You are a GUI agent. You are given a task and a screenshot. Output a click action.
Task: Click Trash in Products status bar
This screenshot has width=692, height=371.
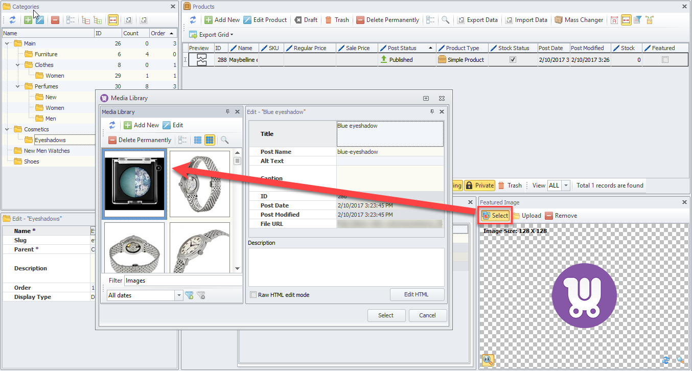coord(510,185)
